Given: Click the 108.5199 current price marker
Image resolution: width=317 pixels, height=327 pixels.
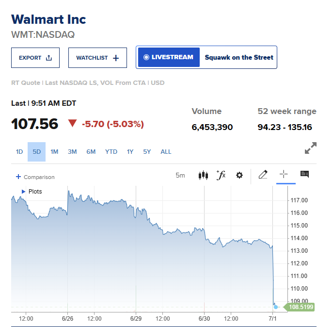Looking at the screenshot, I should [299, 307].
